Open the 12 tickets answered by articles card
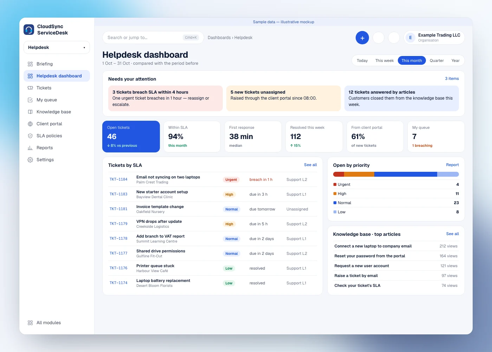The width and height of the screenshot is (492, 352). click(x=402, y=99)
